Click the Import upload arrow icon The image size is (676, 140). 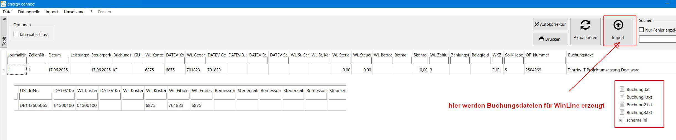point(618,25)
